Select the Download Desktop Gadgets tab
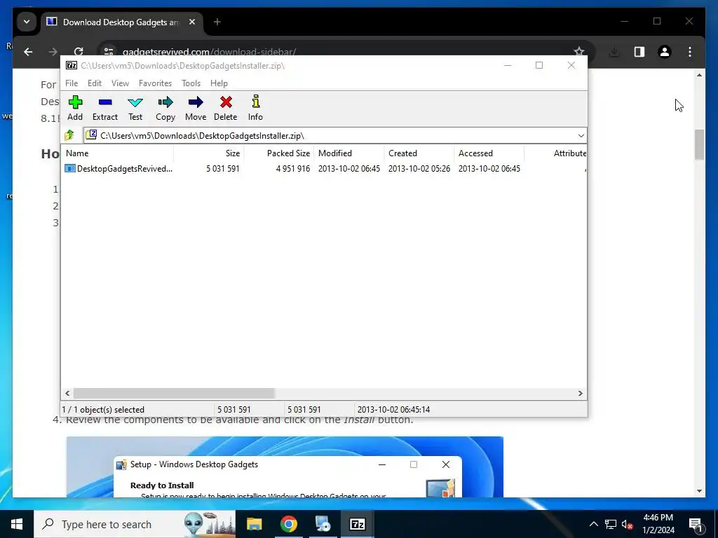718x538 pixels. tap(121, 22)
